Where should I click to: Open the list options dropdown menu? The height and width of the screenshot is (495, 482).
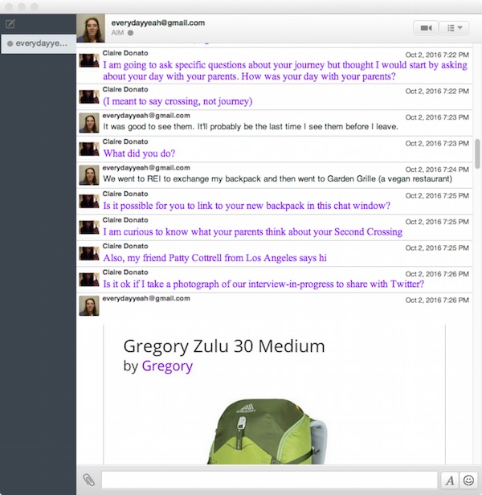tap(454, 28)
